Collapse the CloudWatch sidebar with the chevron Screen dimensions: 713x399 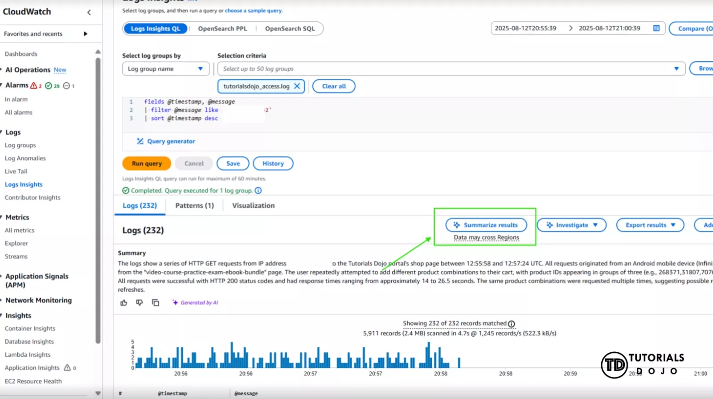tap(89, 12)
